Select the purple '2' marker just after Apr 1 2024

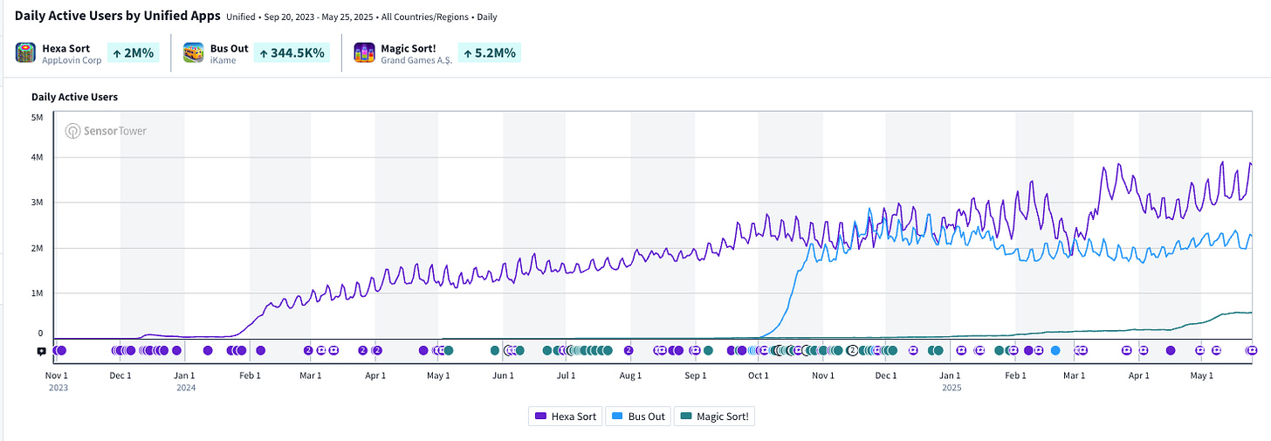coord(378,350)
